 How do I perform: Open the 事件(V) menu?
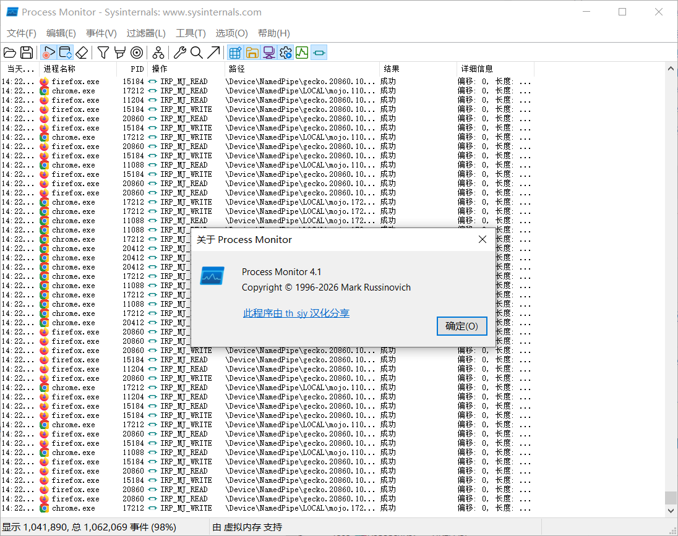click(101, 33)
